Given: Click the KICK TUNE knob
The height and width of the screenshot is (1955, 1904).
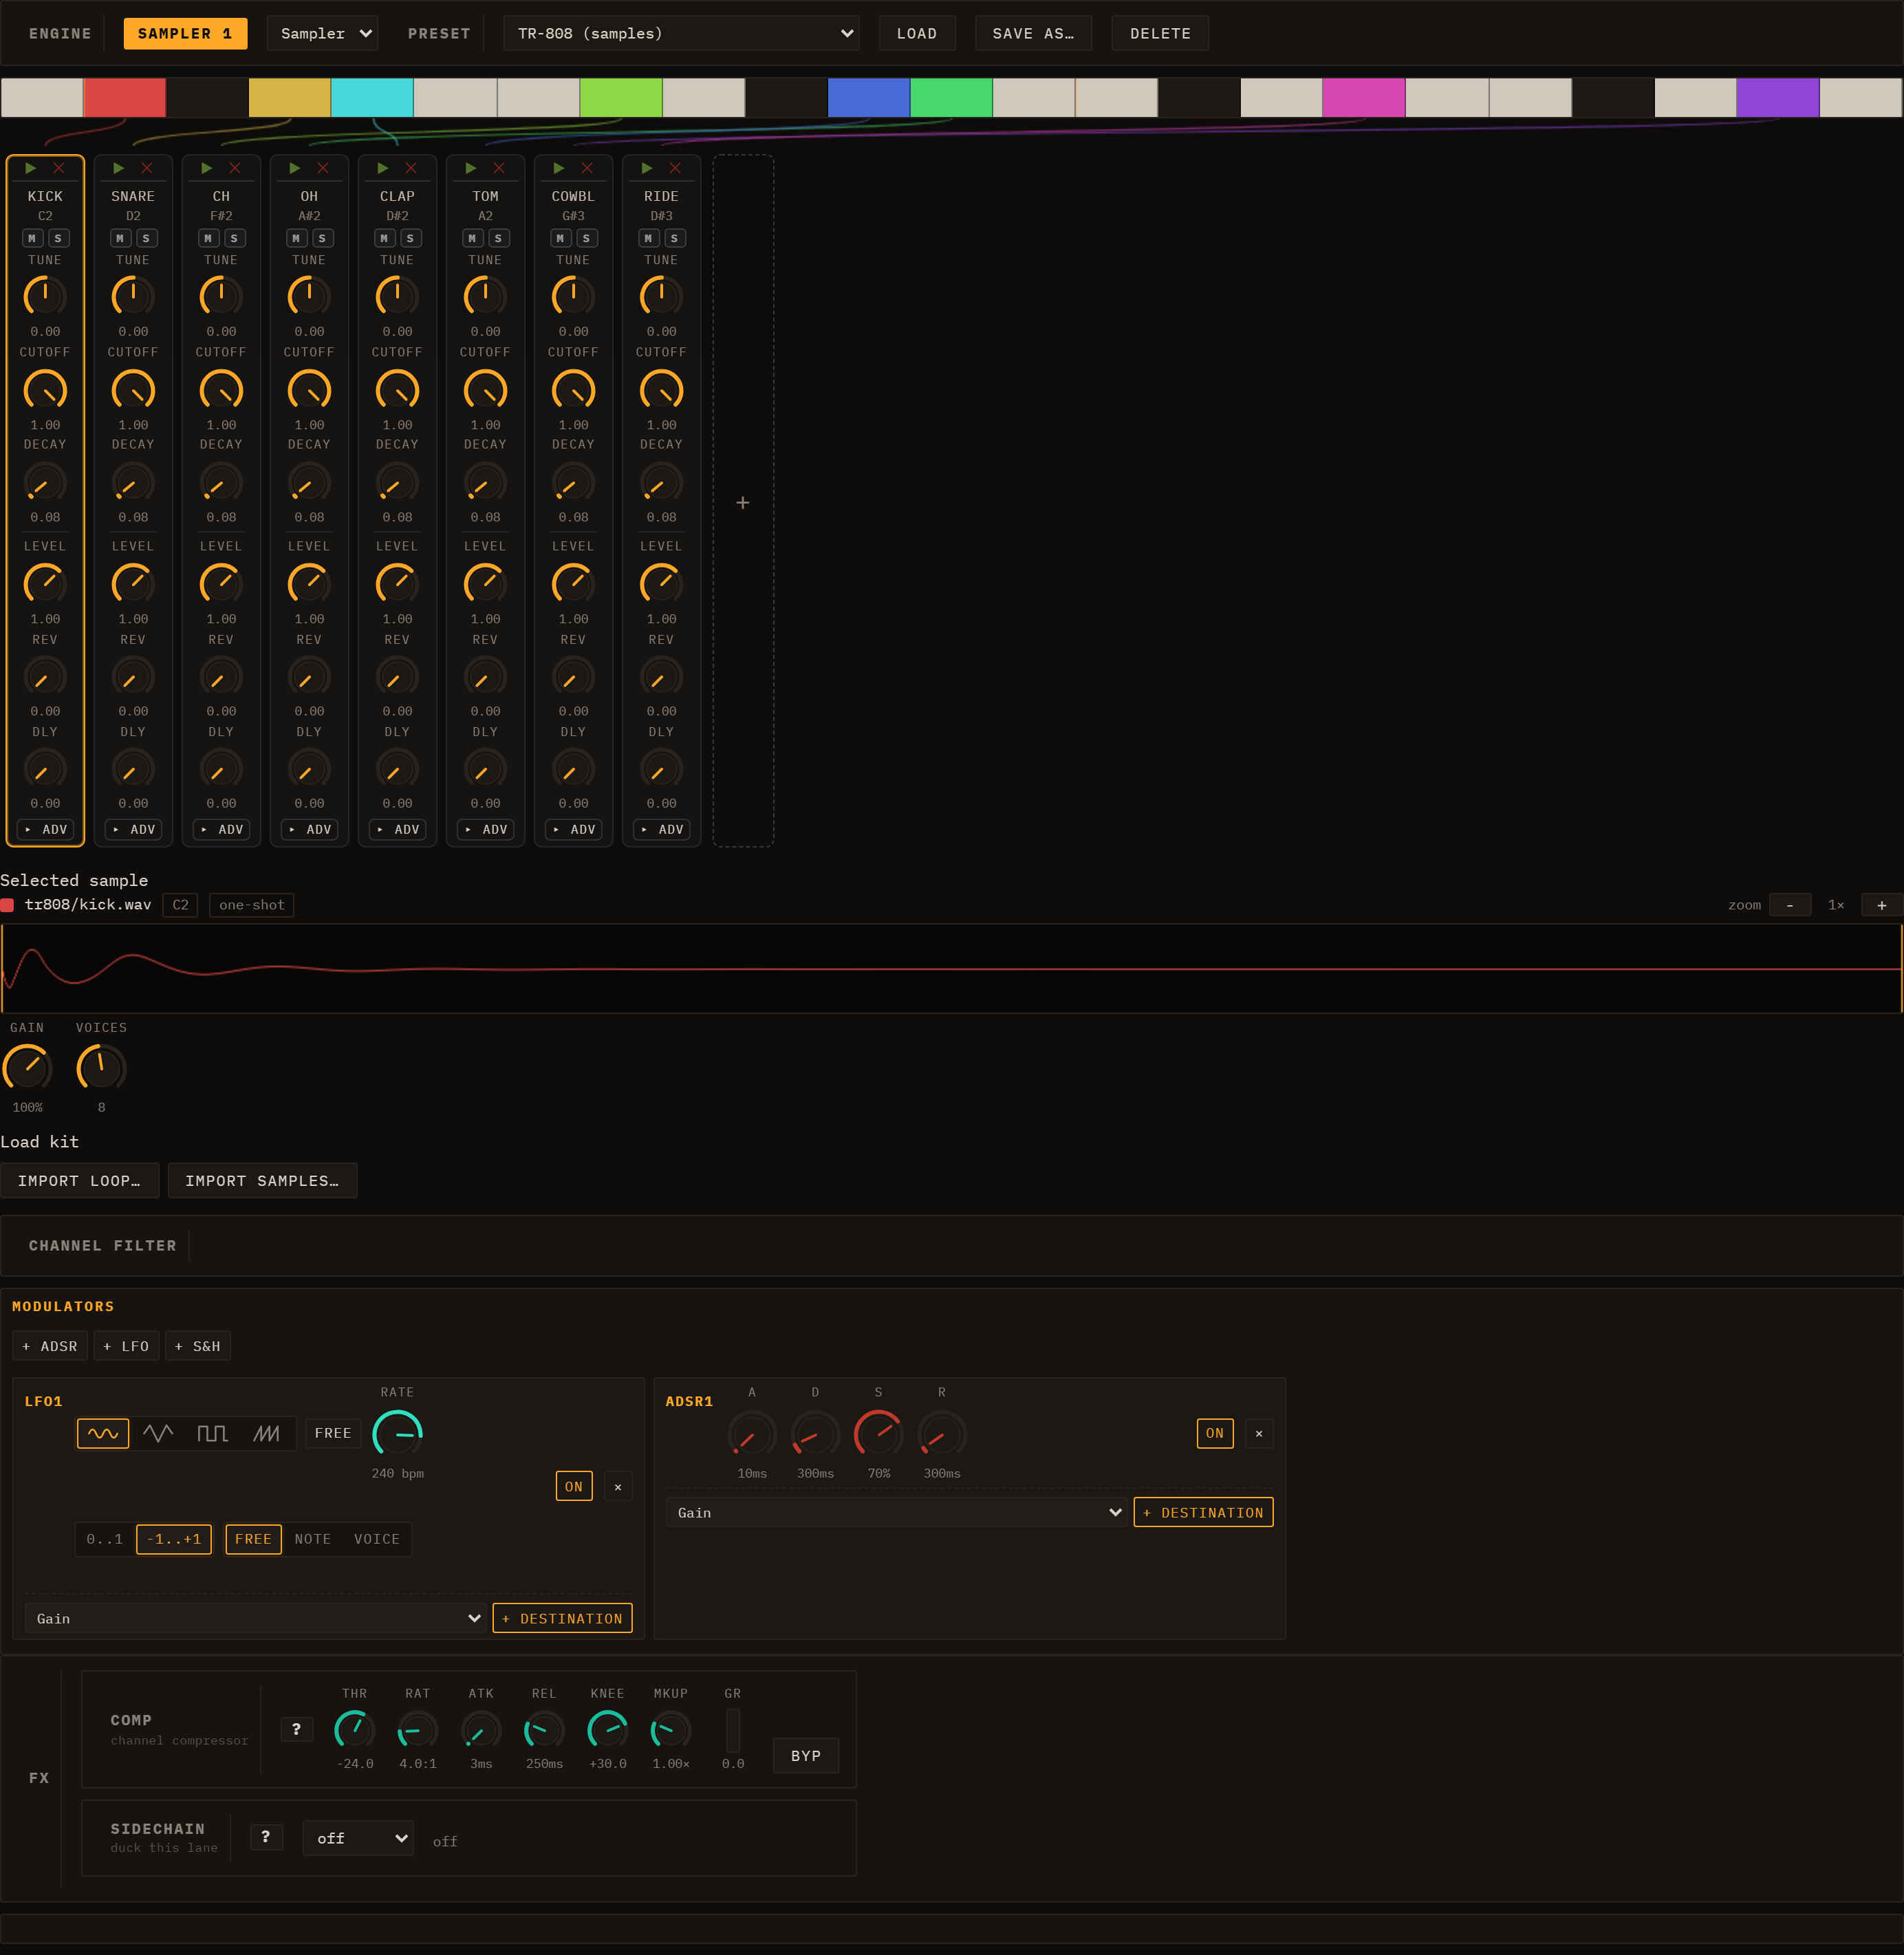Looking at the screenshot, I should point(45,296).
